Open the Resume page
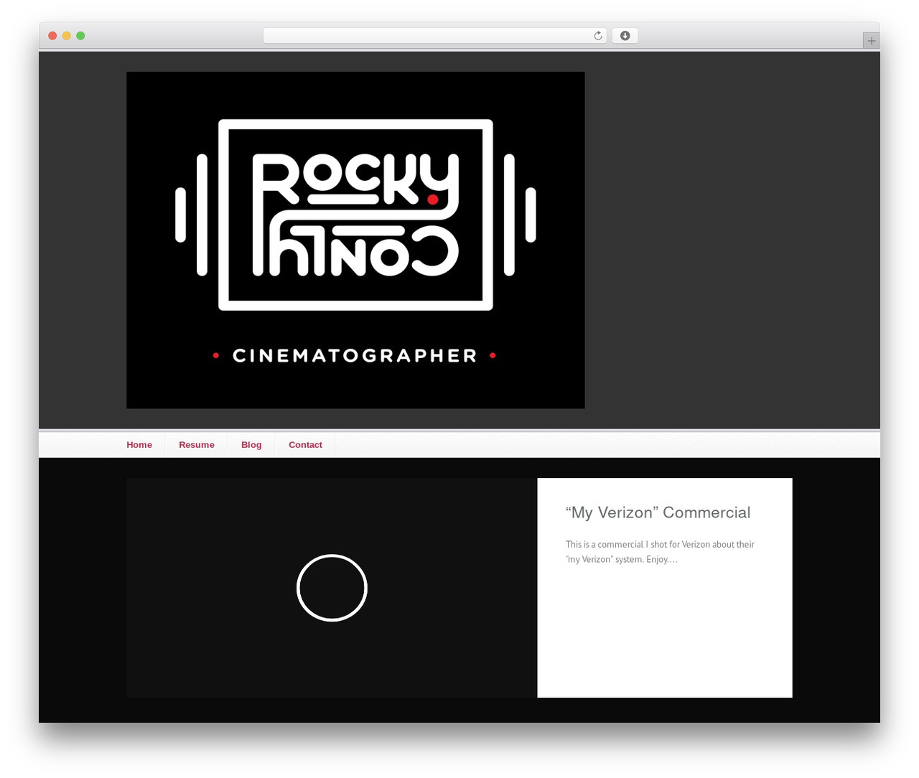This screenshot has height=778, width=919. (x=197, y=445)
